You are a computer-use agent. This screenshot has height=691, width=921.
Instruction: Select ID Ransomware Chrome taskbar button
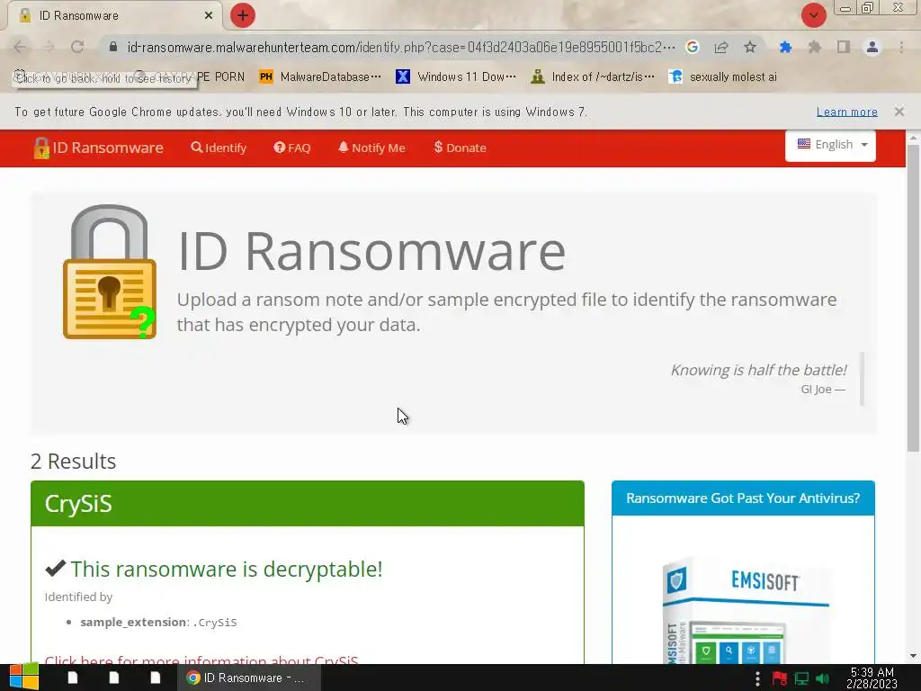[x=249, y=678]
